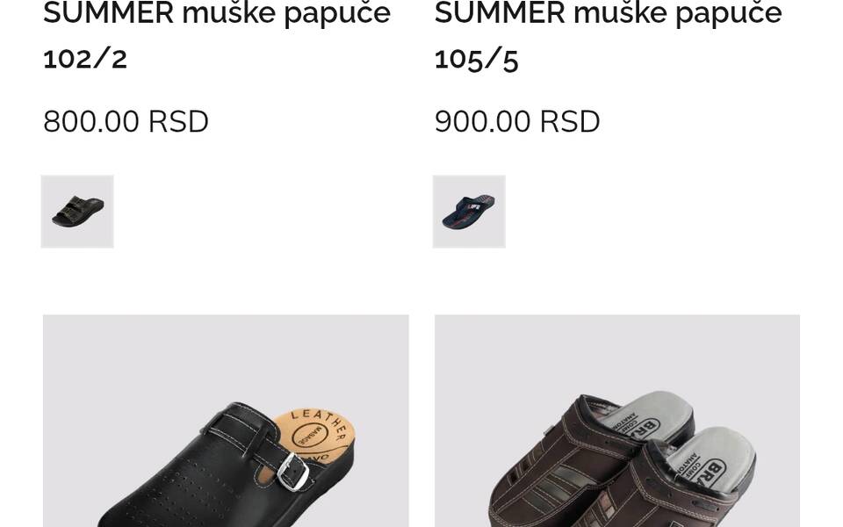Screen dimensions: 843x527
Task: Open the brown clogs product image
Action: (617, 421)
